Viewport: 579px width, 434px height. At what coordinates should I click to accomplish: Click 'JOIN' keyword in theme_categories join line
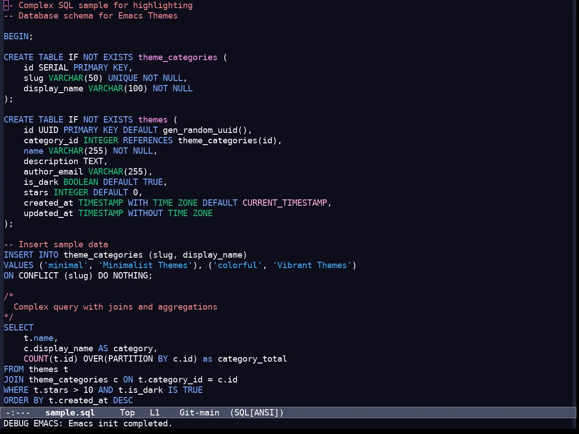[x=14, y=380]
